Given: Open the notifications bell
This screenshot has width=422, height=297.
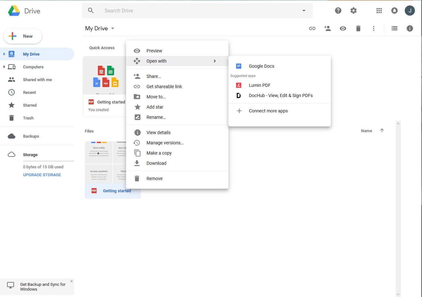Looking at the screenshot, I should point(394,10).
